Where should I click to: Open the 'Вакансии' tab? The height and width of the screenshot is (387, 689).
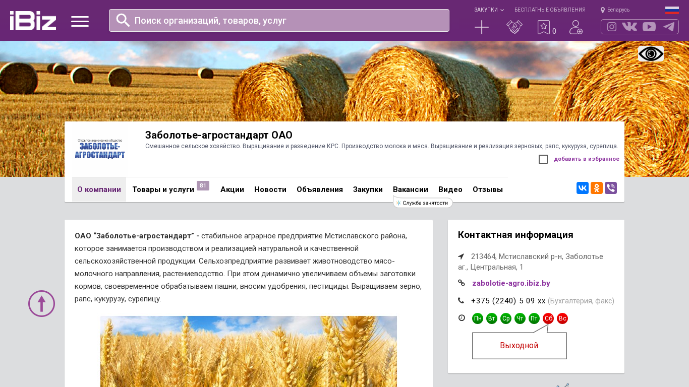pyautogui.click(x=411, y=189)
